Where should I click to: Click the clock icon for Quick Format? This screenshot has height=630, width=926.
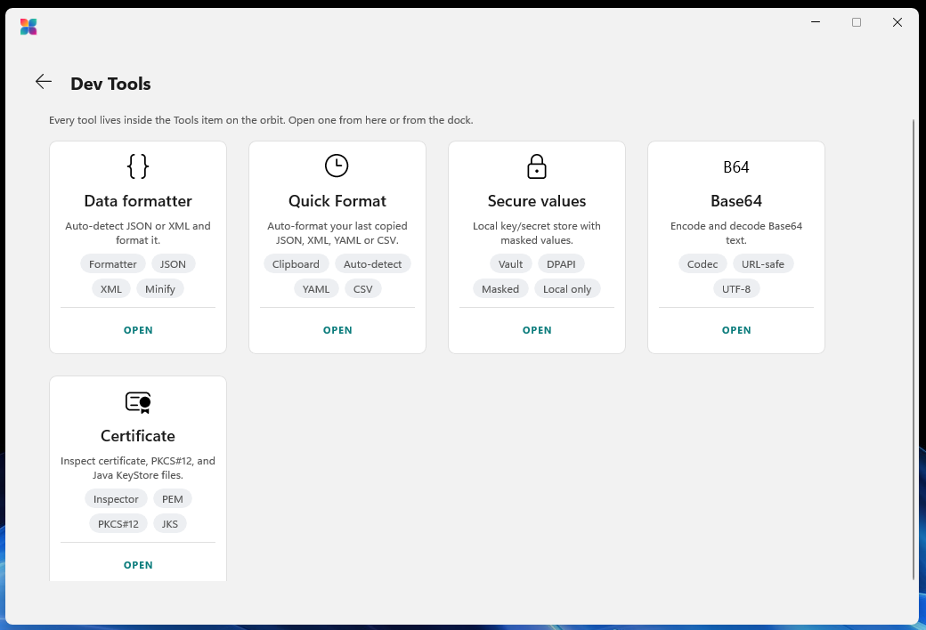[x=337, y=166]
